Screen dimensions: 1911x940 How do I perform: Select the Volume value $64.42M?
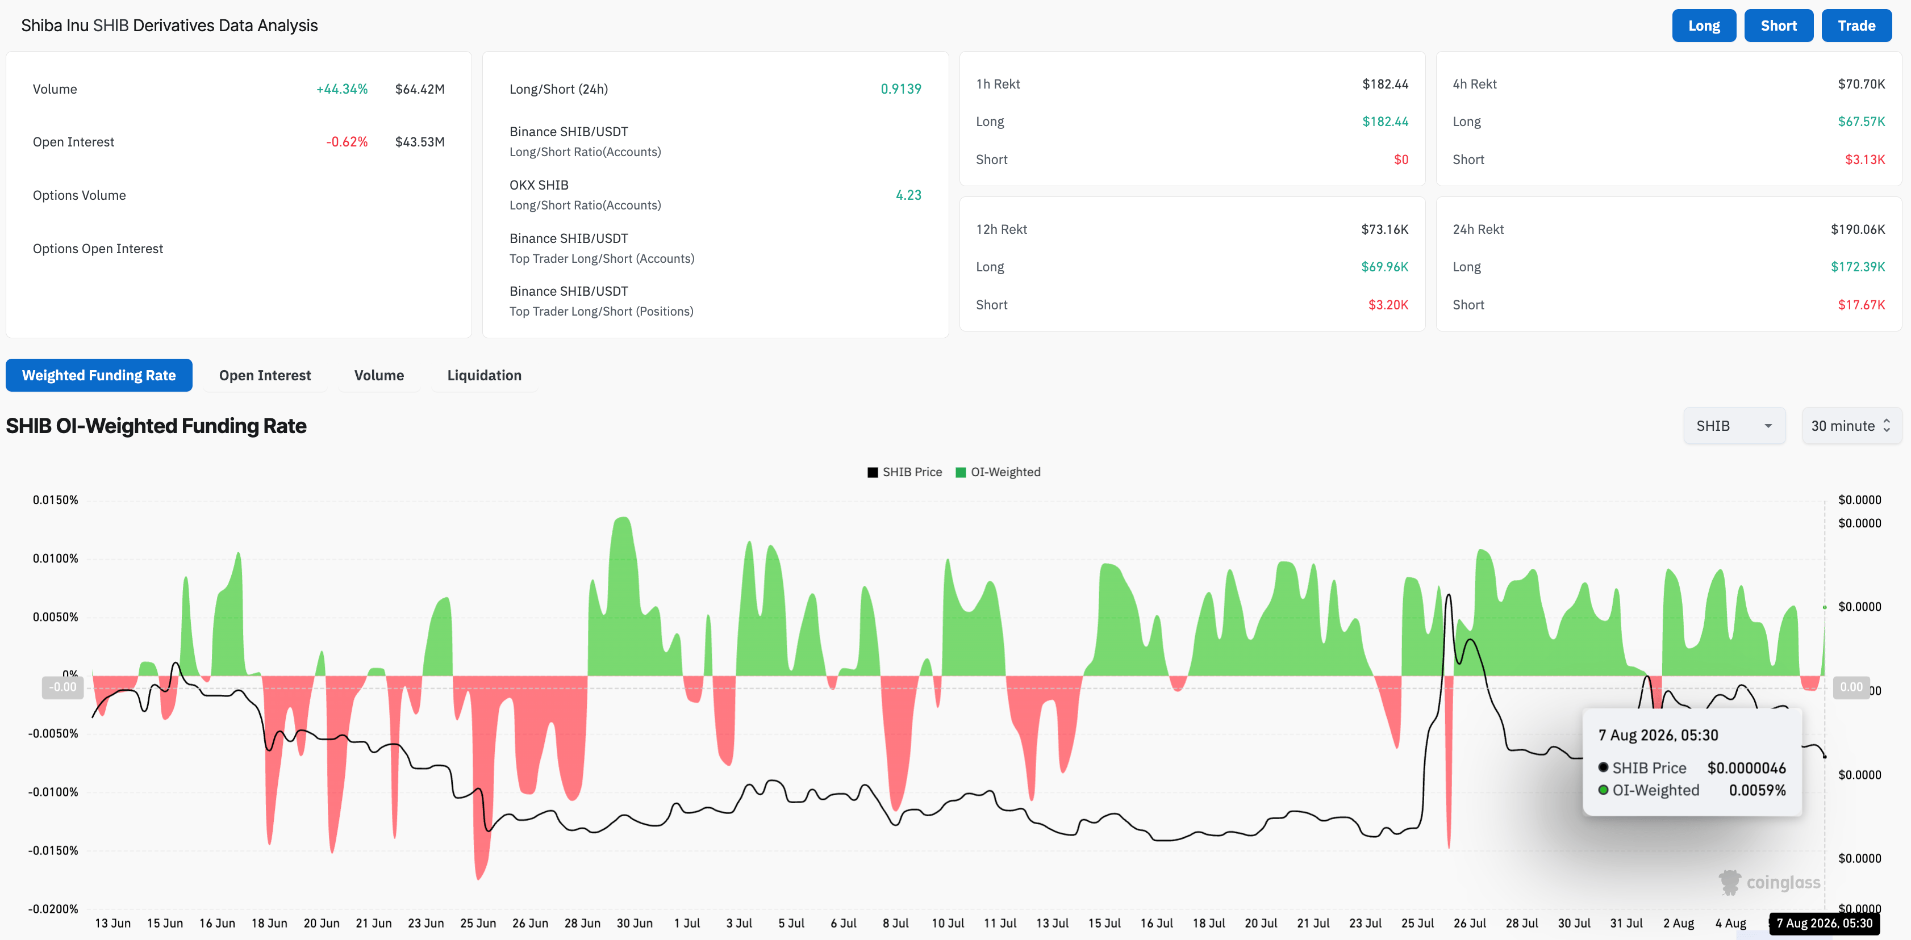tap(420, 89)
